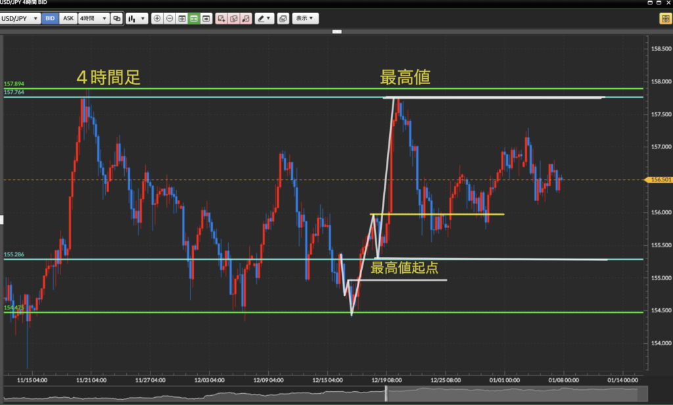The height and width of the screenshot is (405, 673).
Task: Switch price display to BID
Action: pyautogui.click(x=50, y=18)
